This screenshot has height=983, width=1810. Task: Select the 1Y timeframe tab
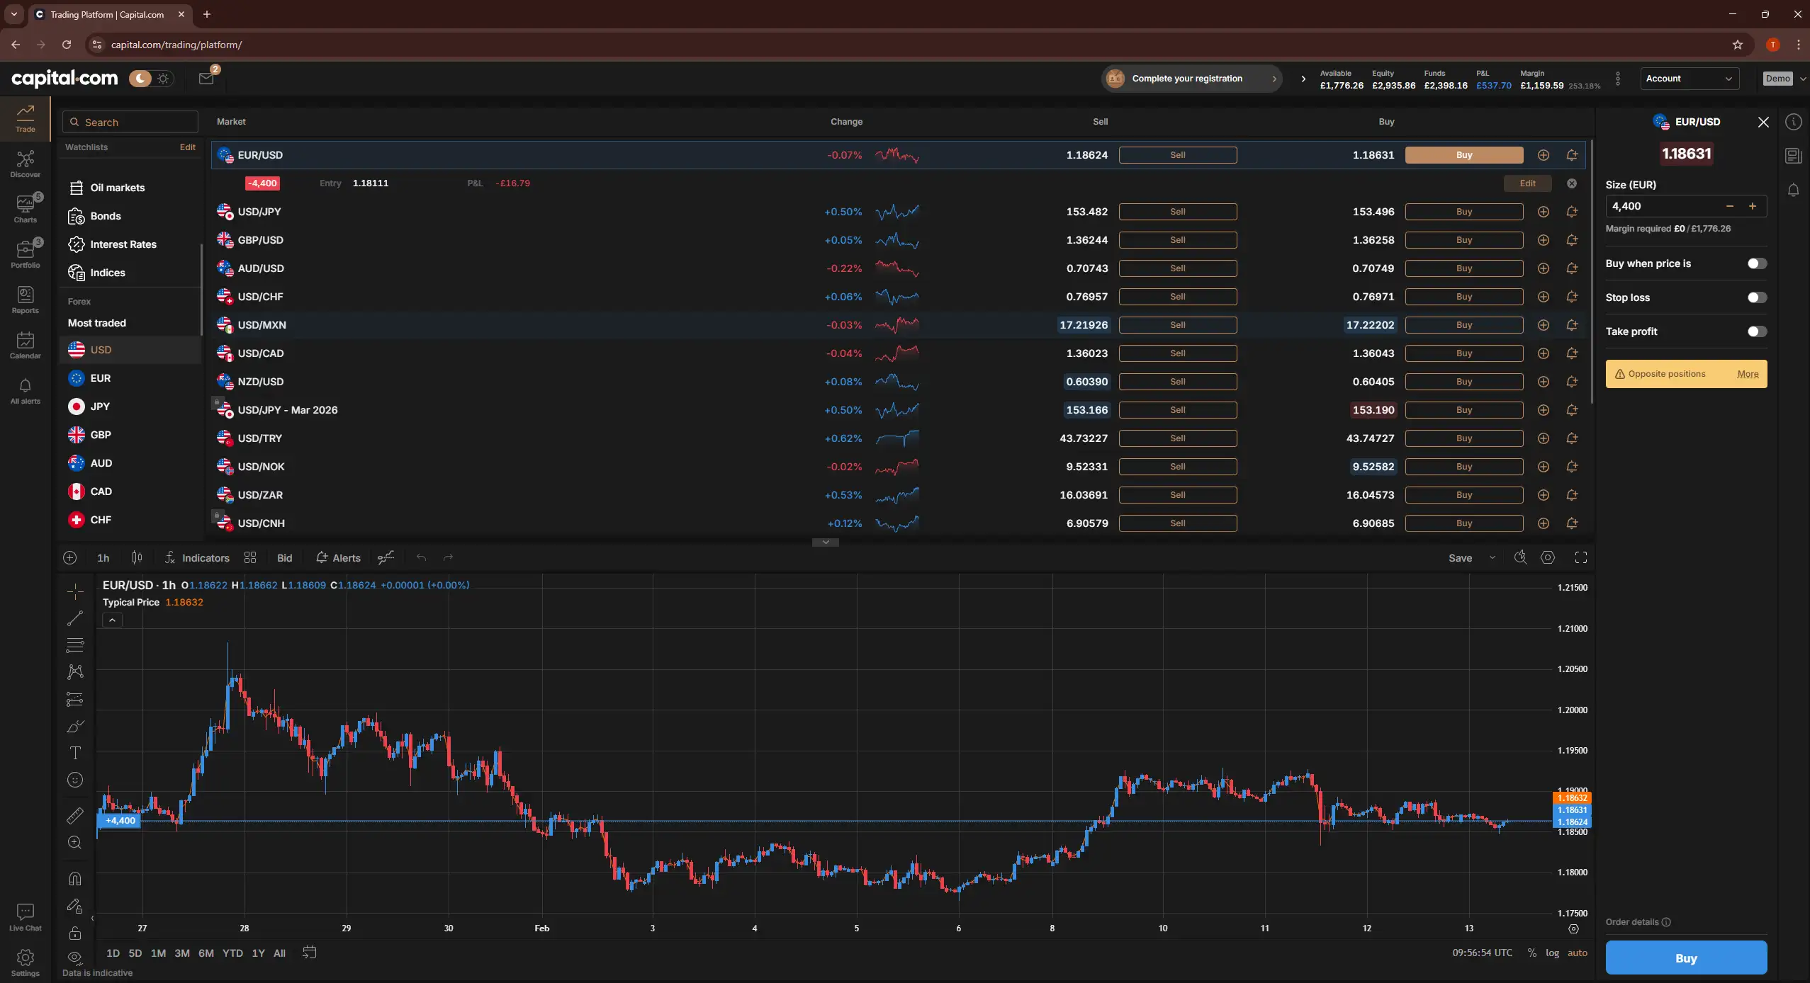(x=258, y=953)
